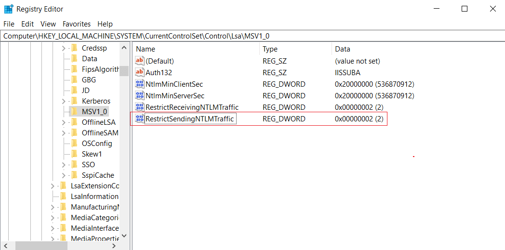Expand the ManufacturingM key

[x=53, y=207]
